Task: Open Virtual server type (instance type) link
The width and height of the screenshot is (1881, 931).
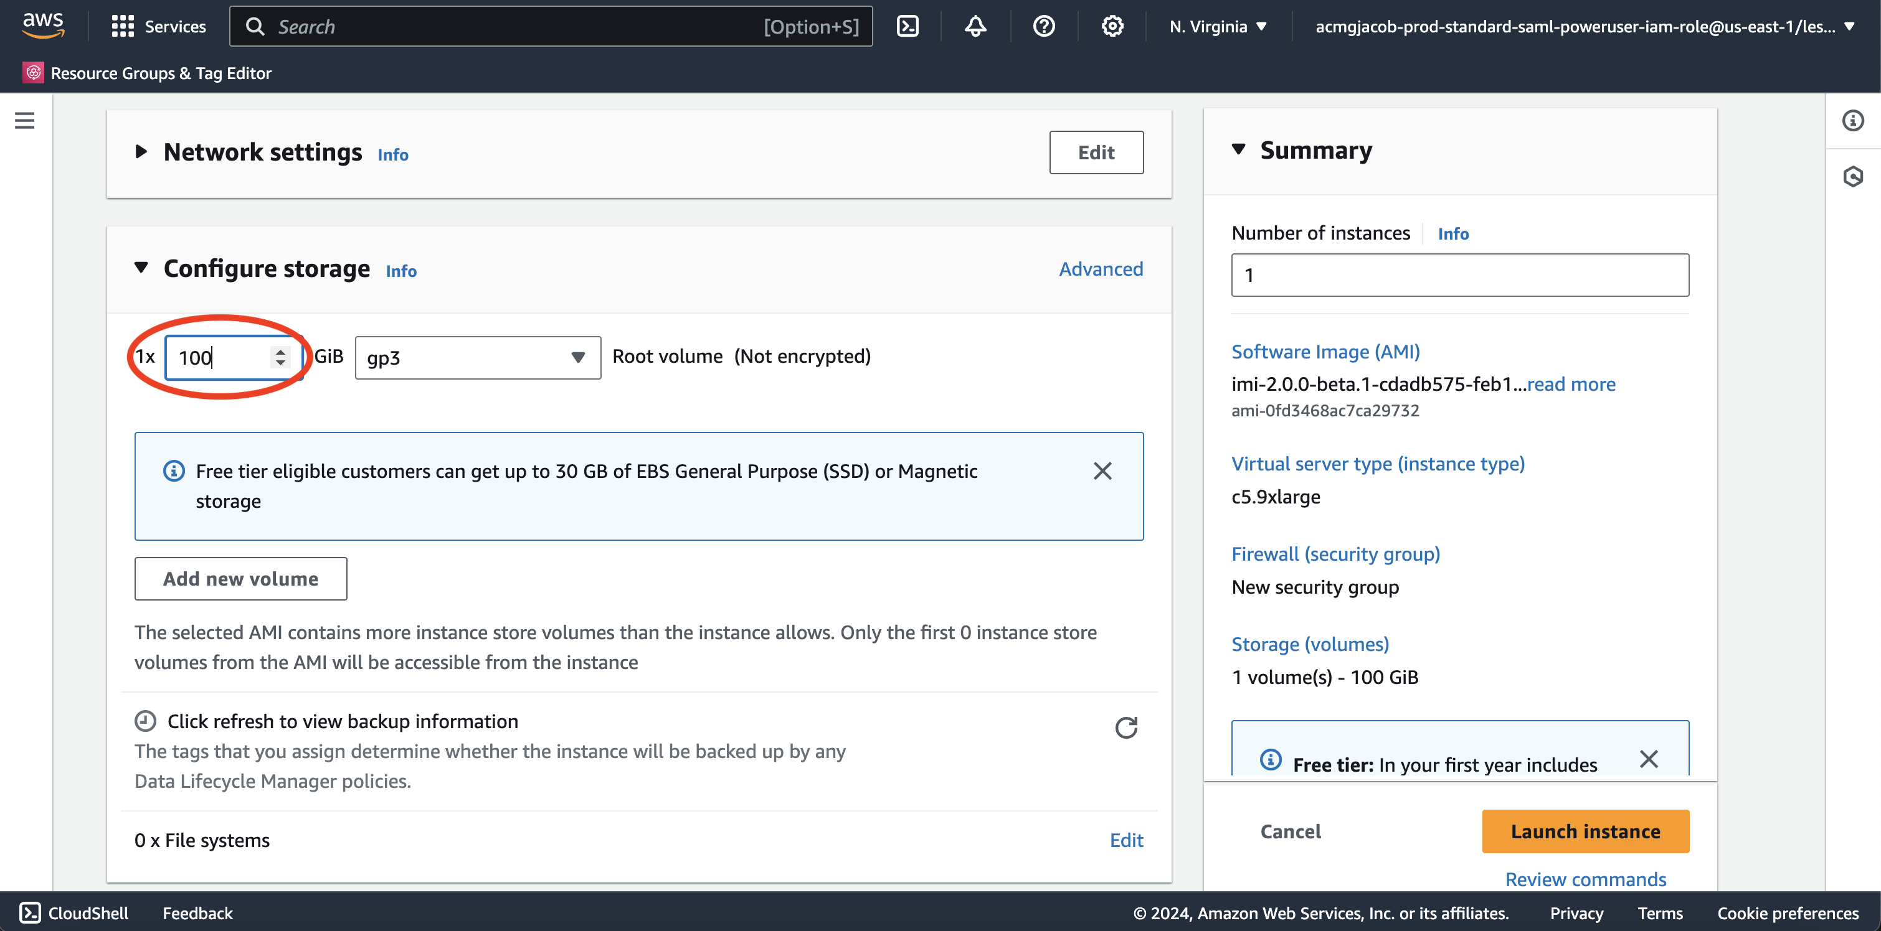Action: click(x=1378, y=464)
